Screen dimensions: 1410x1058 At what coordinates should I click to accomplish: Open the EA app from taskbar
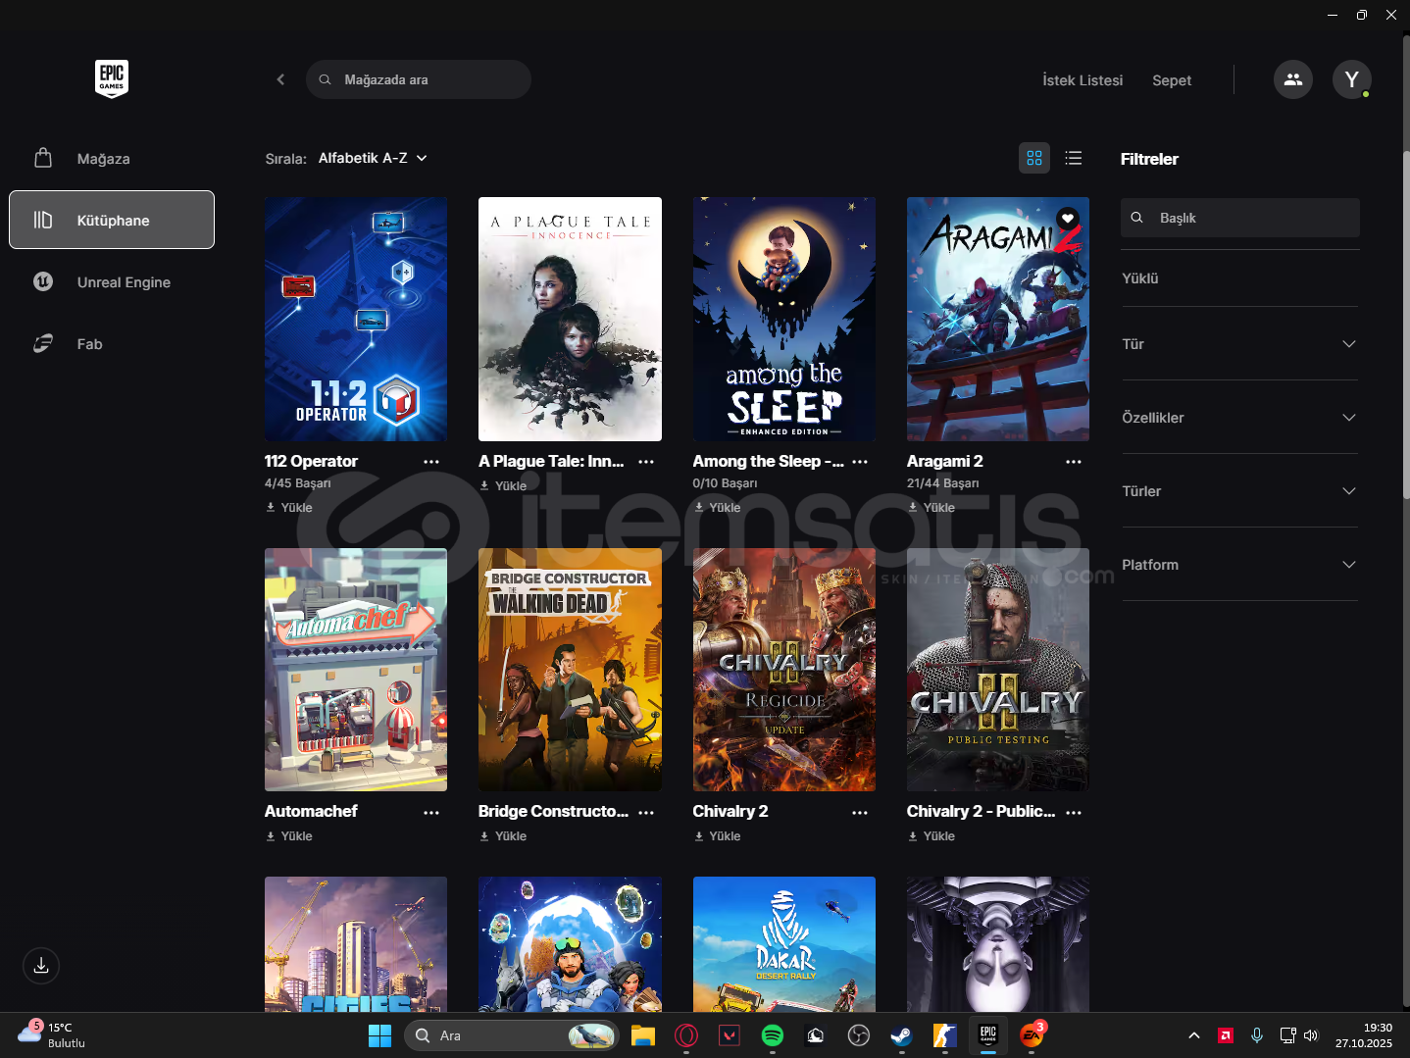[x=1032, y=1035]
